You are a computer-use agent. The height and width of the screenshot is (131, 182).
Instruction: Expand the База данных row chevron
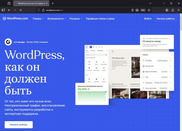171,66
